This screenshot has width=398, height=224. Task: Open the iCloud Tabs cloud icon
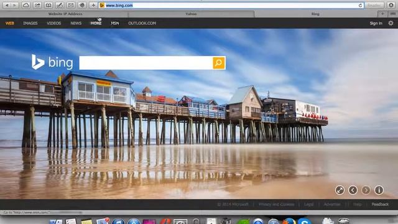(26, 6)
